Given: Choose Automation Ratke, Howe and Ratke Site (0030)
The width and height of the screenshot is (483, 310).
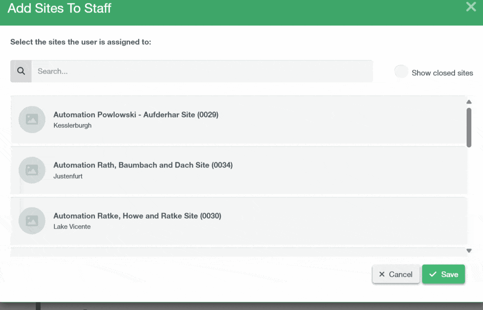Looking at the screenshot, I should (x=137, y=216).
